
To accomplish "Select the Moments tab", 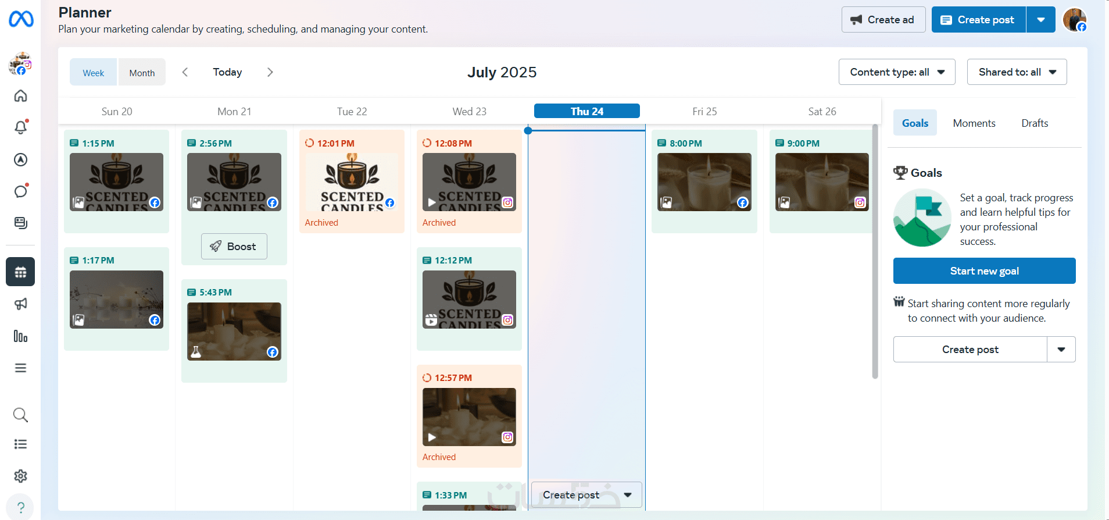I will [974, 123].
